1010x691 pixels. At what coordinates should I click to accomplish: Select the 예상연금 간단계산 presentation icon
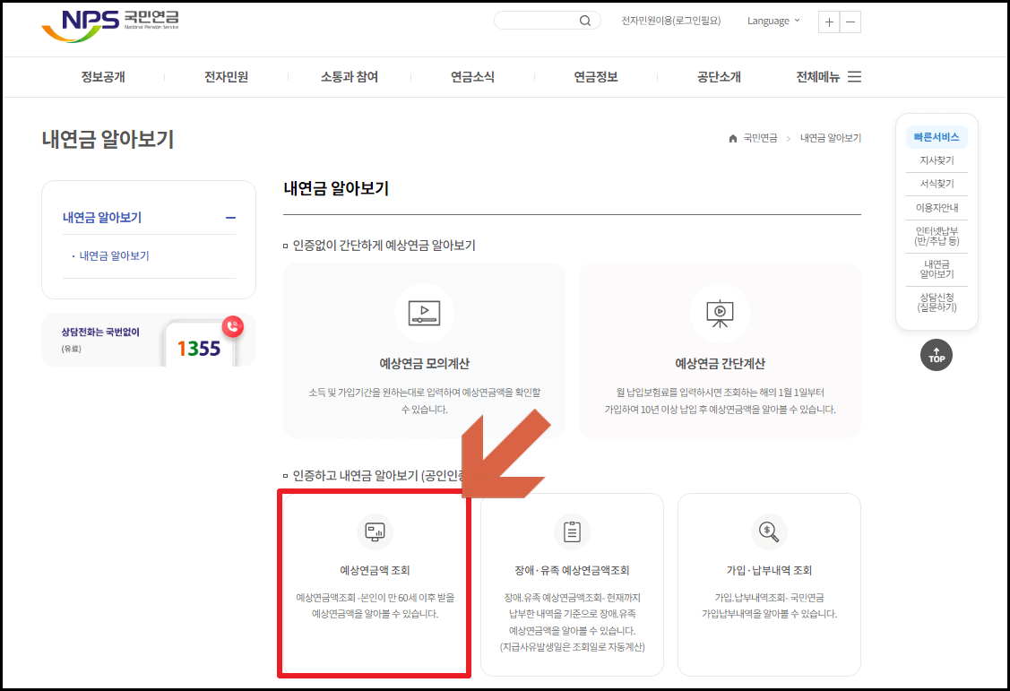[x=718, y=314]
